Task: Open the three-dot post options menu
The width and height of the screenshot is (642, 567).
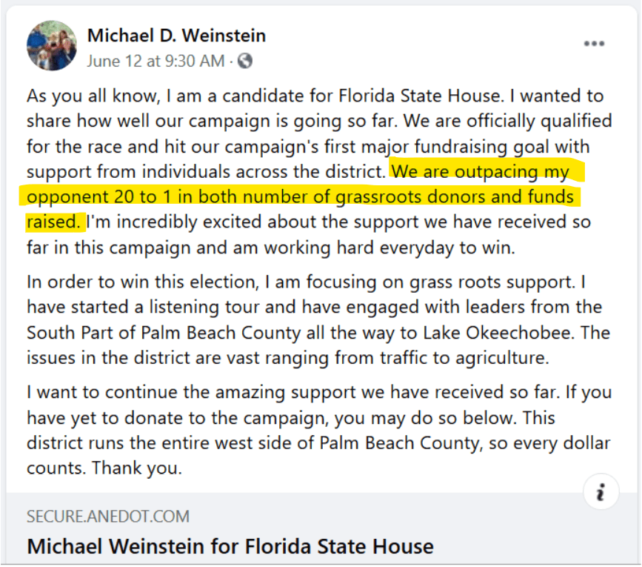Action: (x=594, y=44)
